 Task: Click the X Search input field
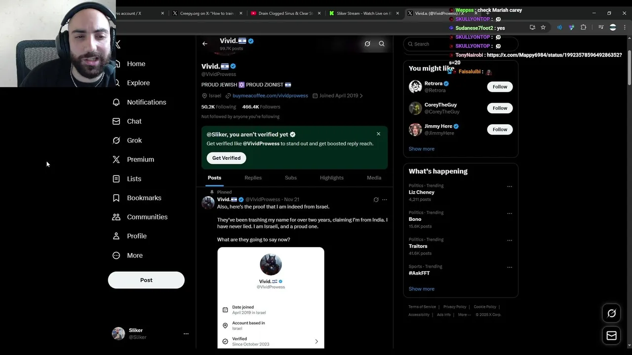coord(460,44)
